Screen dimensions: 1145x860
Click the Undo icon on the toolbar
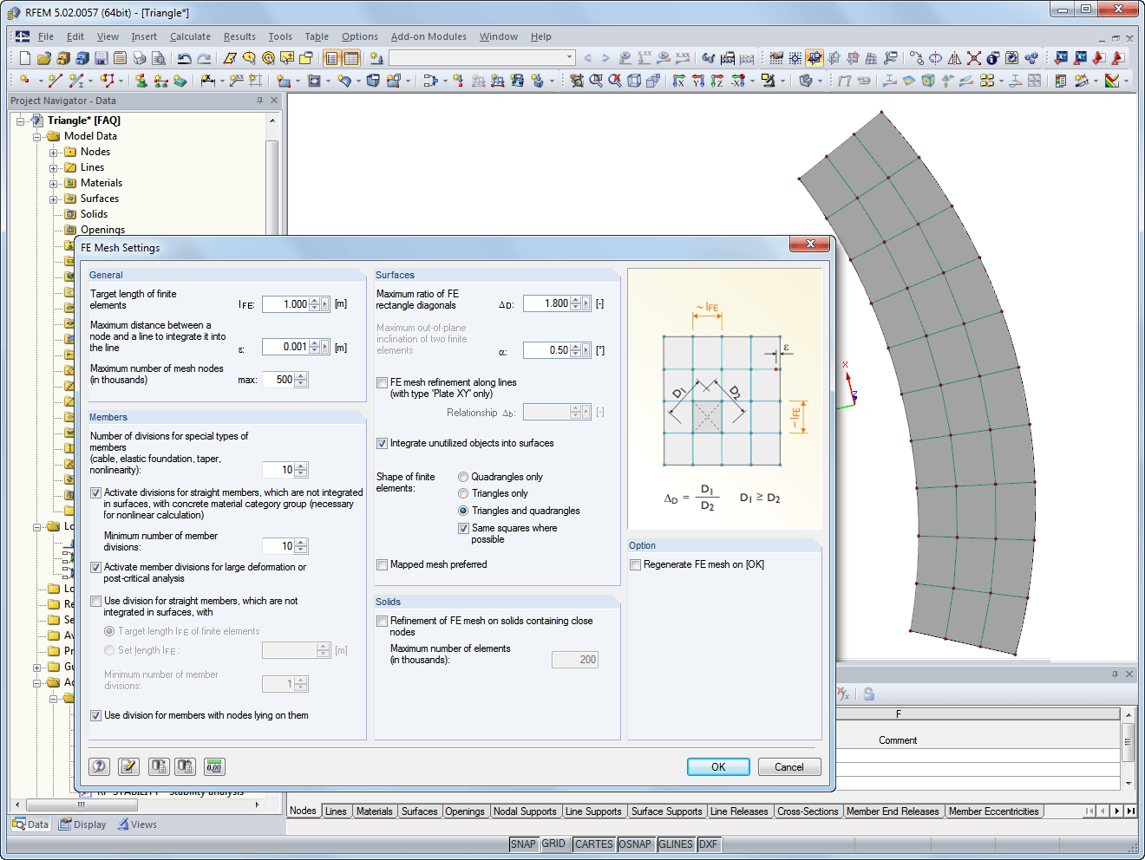pos(185,58)
